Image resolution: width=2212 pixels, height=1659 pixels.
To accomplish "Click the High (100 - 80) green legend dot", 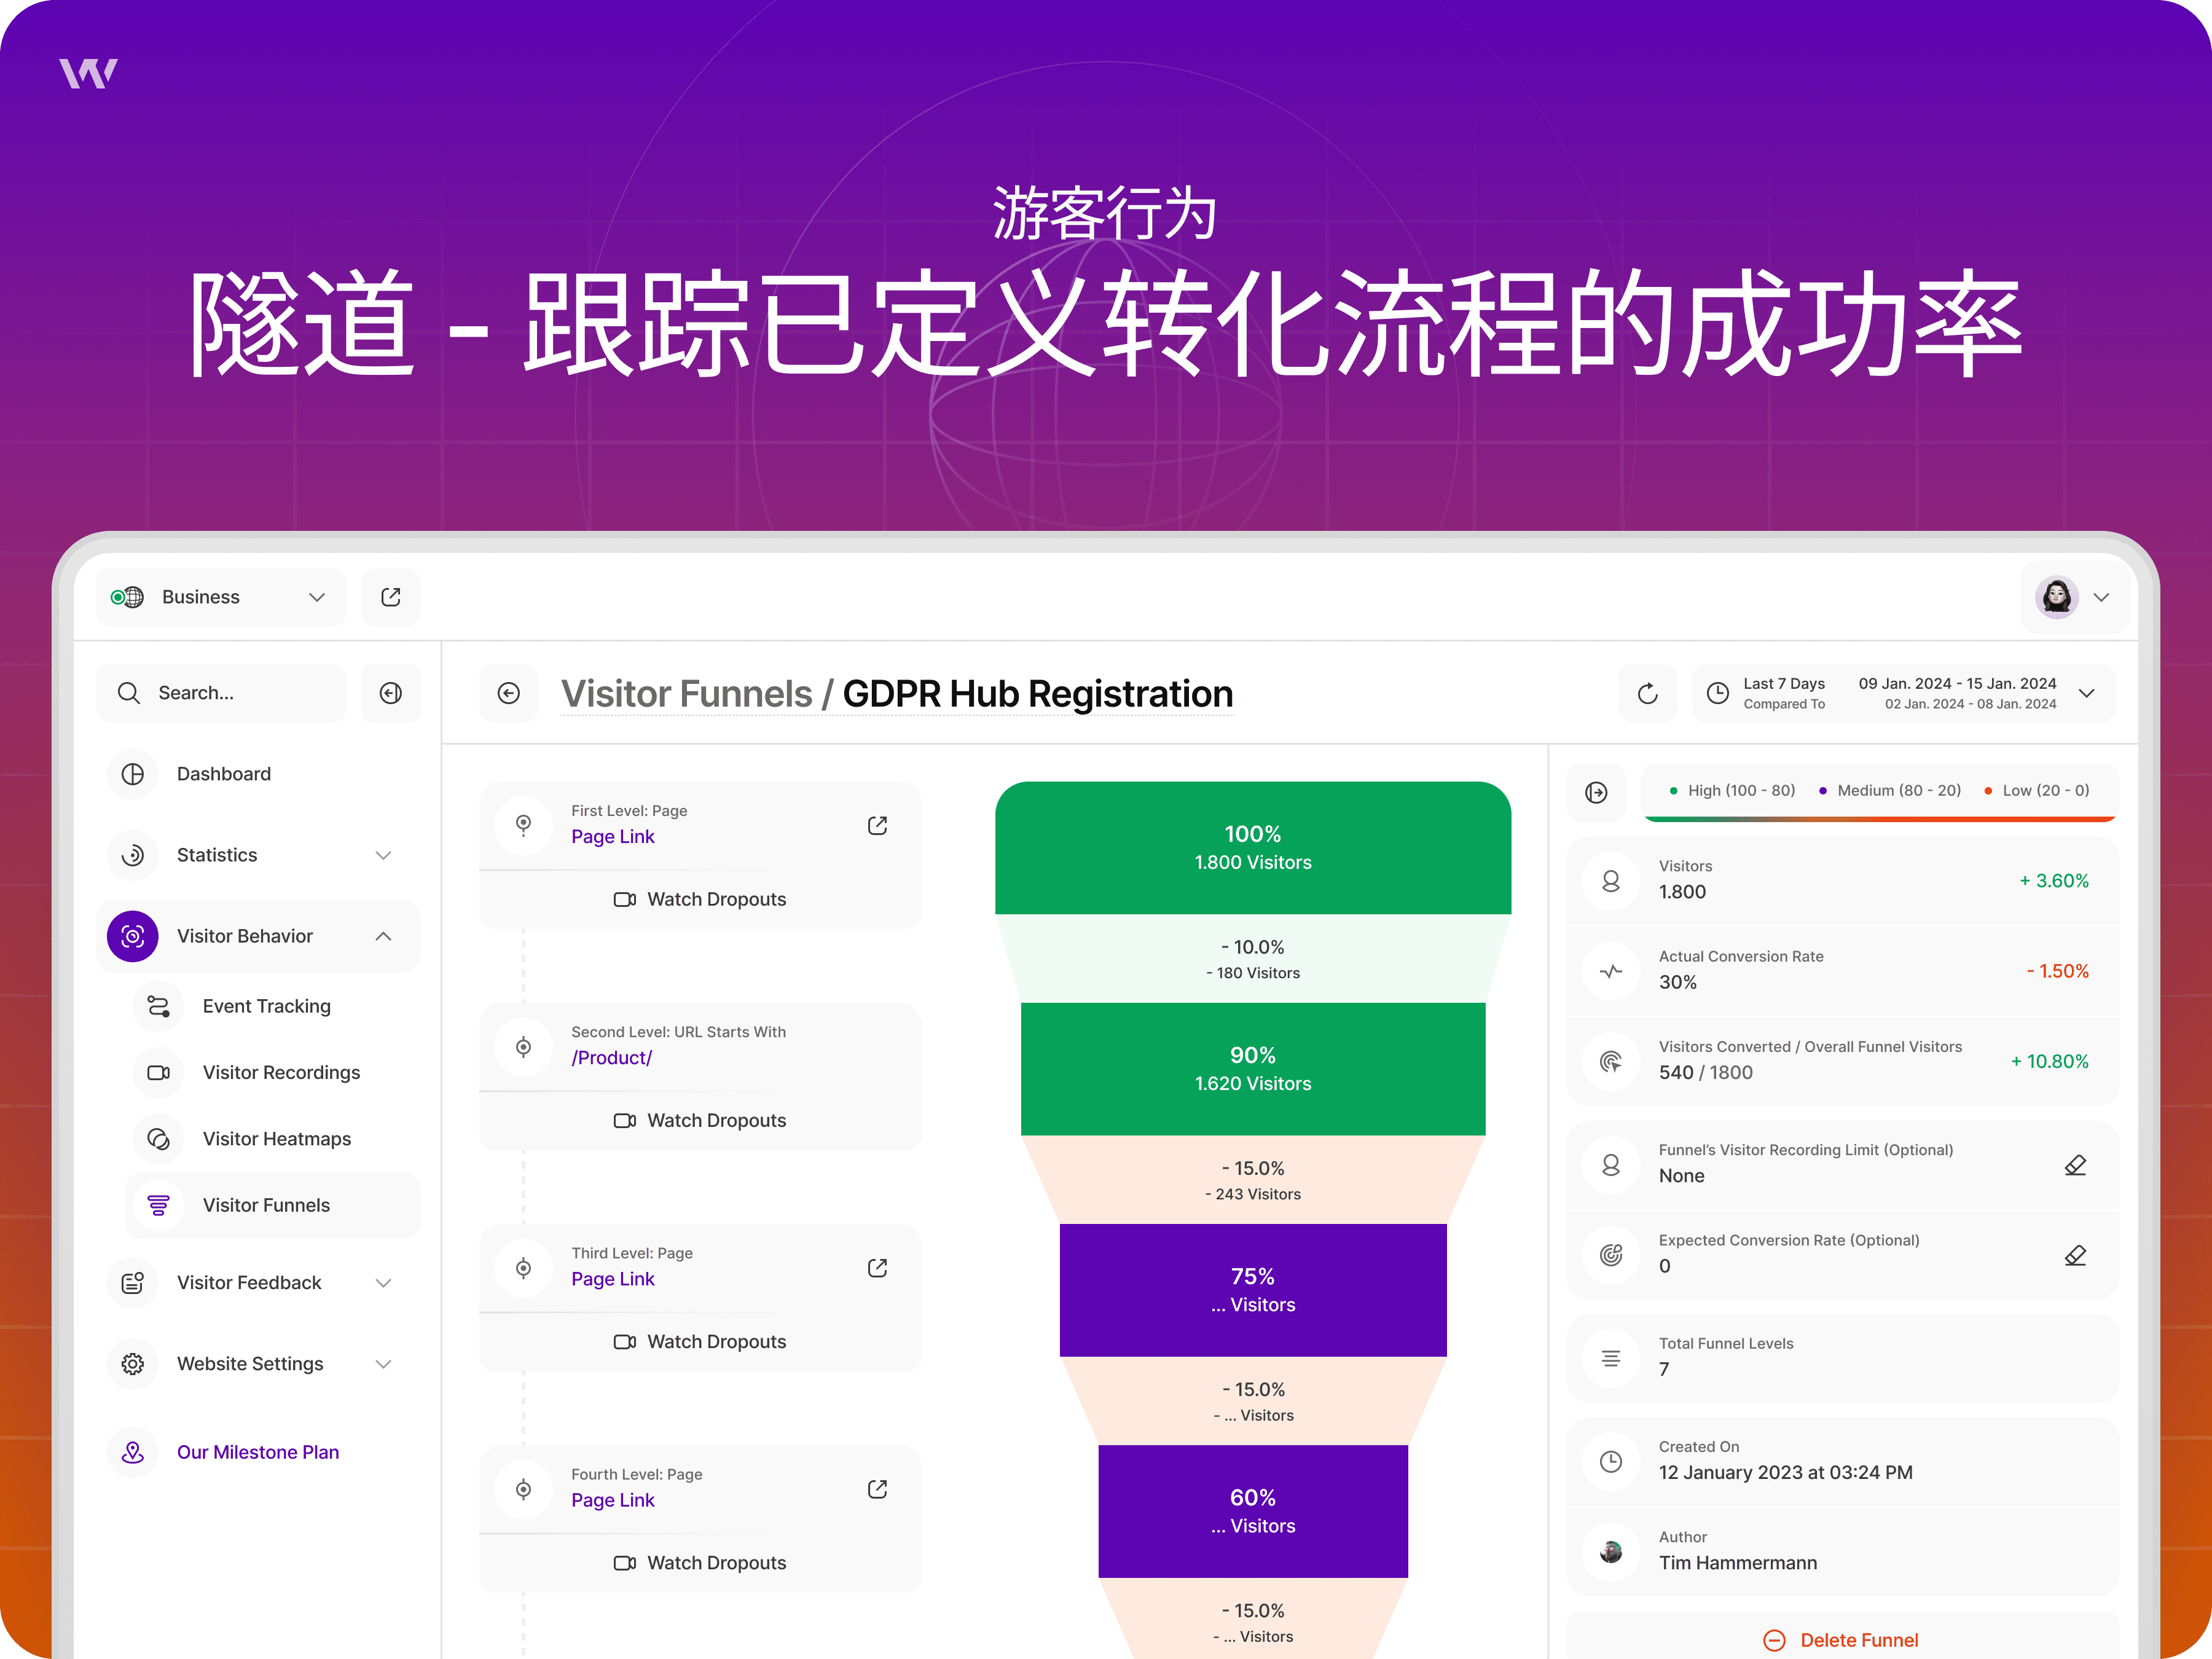I will (1673, 791).
